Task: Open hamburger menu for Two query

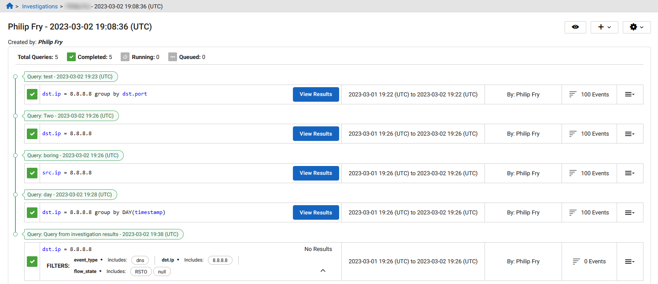Action: point(630,134)
